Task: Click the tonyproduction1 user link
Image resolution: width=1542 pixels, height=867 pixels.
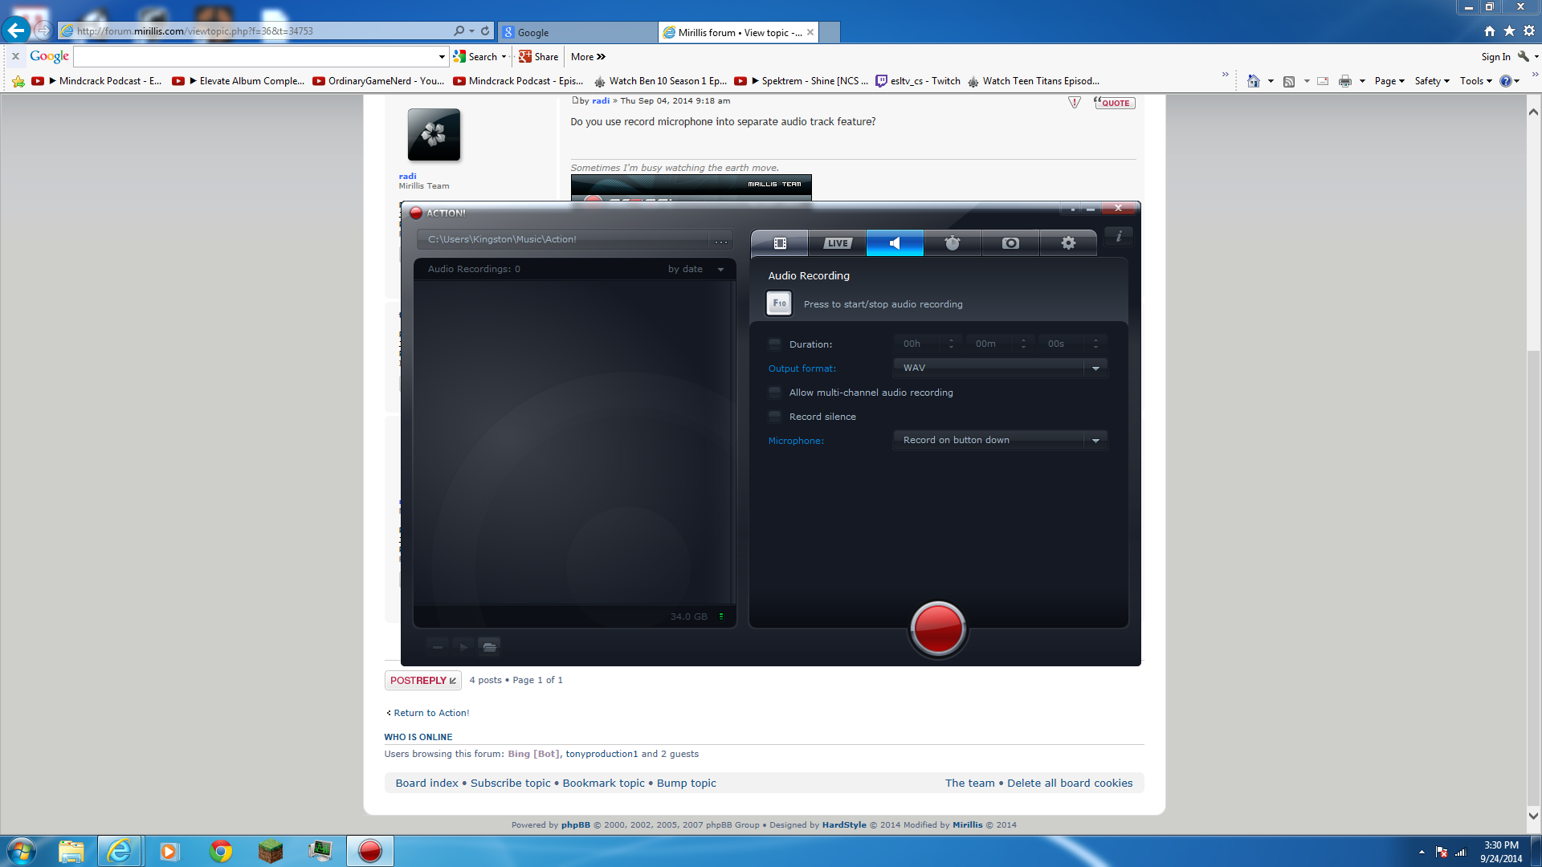Action: pos(602,754)
